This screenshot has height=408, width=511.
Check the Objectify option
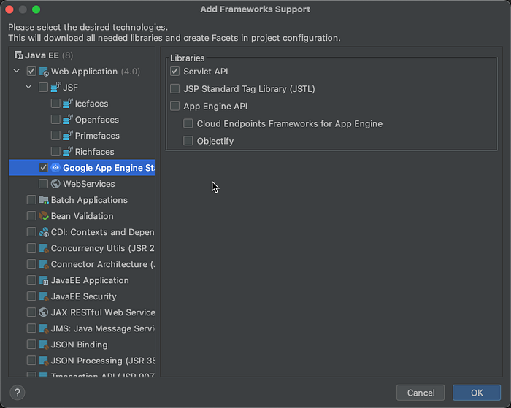tap(188, 141)
